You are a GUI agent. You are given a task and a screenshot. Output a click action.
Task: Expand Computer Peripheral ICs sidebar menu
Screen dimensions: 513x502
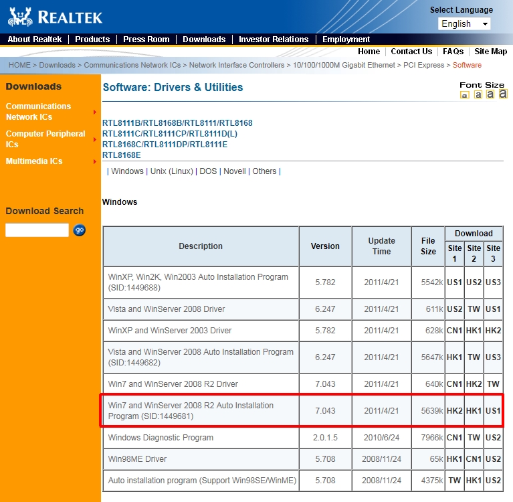click(x=95, y=139)
